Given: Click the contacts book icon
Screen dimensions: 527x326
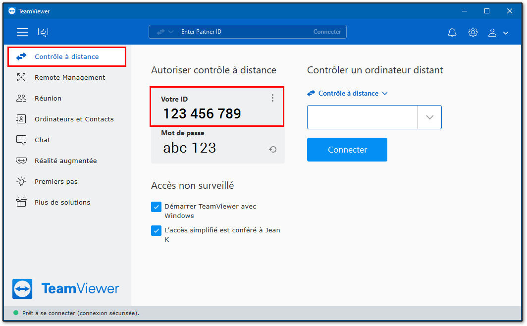Looking at the screenshot, I should [21, 119].
